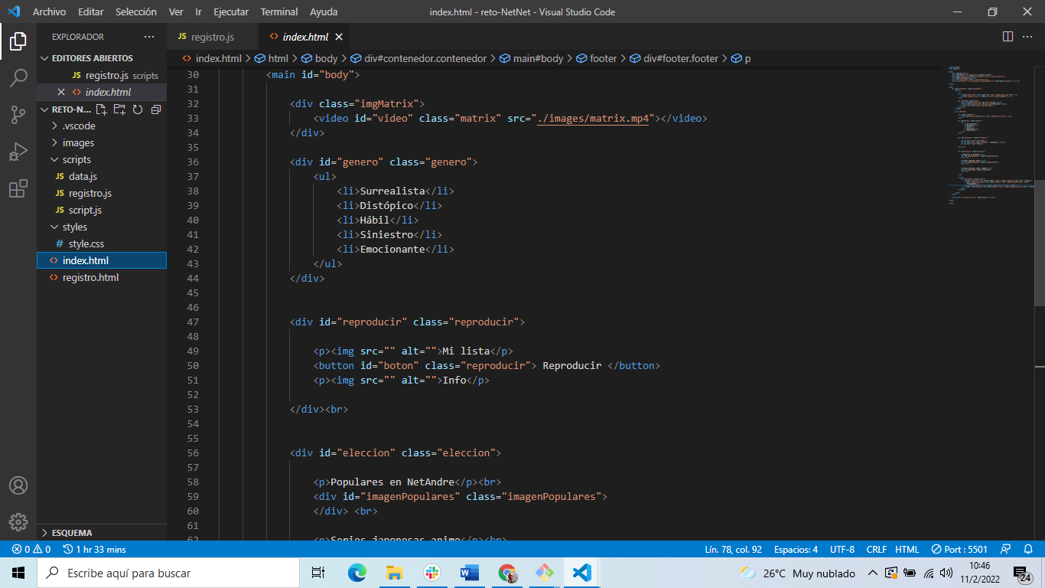Open Slack from the taskbar

click(x=431, y=573)
